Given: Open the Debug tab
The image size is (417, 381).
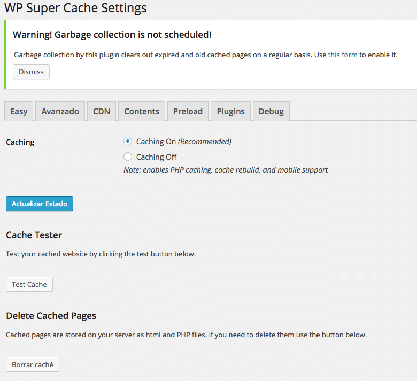Looking at the screenshot, I should tap(271, 111).
